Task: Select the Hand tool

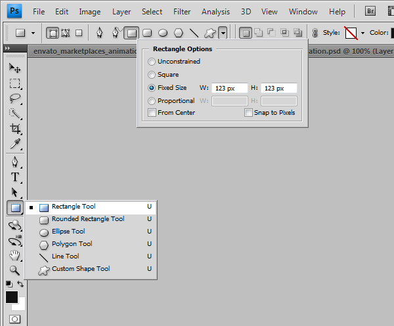Action: (15, 255)
